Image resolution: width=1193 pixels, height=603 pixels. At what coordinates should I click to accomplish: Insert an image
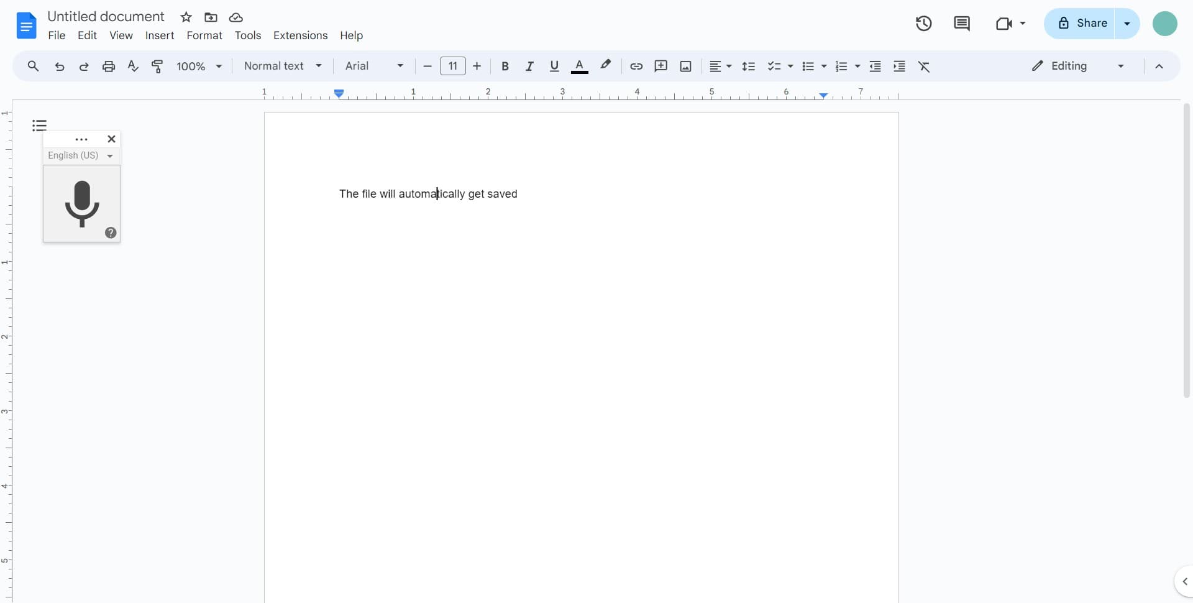tap(685, 66)
